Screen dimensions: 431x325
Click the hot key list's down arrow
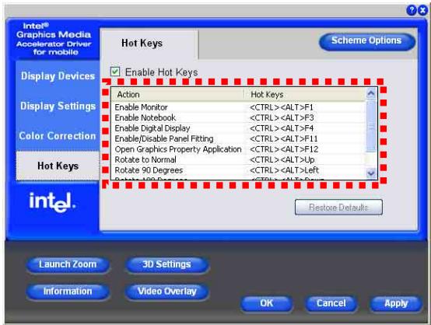point(371,173)
